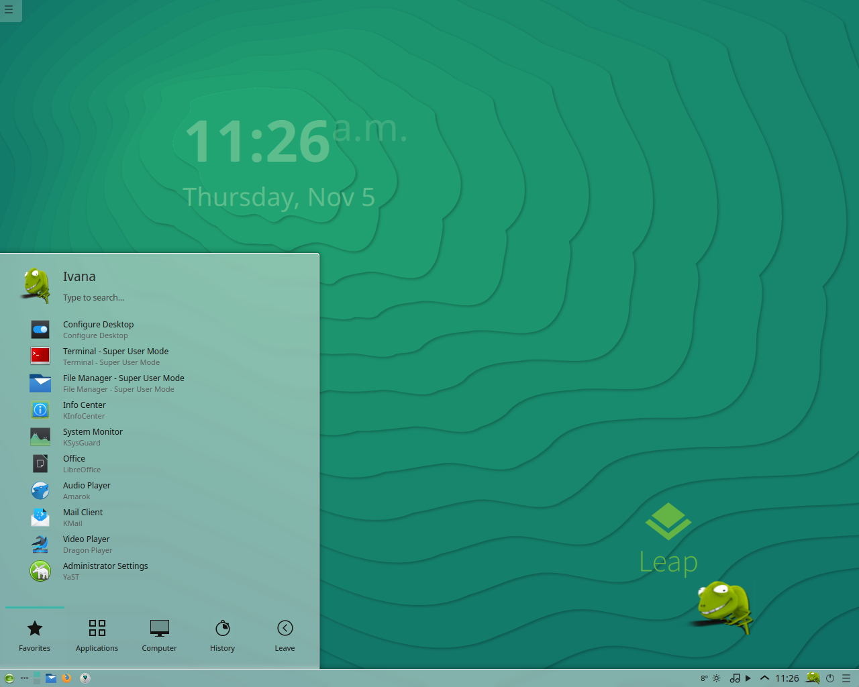Start Audio Player Amarok
The height and width of the screenshot is (687, 859).
pyautogui.click(x=160, y=490)
